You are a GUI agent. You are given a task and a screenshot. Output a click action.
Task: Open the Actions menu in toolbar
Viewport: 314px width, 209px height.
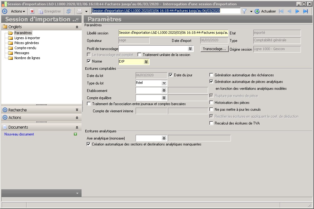pos(18,11)
